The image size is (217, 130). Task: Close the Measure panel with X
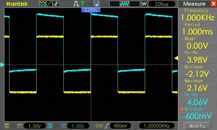coord(214,4)
